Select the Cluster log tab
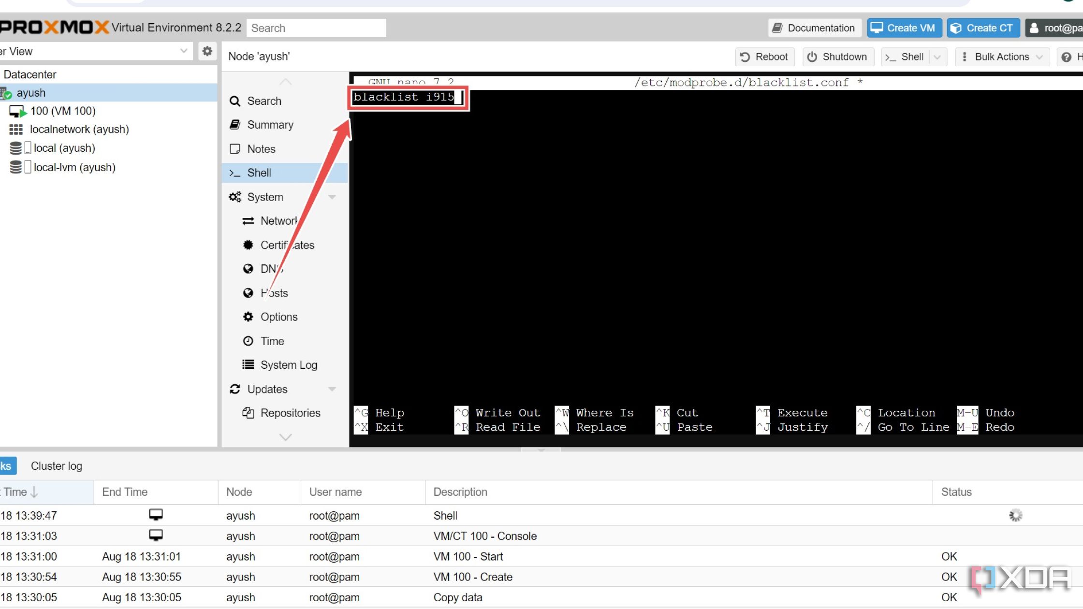Viewport: 1083px width, 609px height. tap(56, 465)
